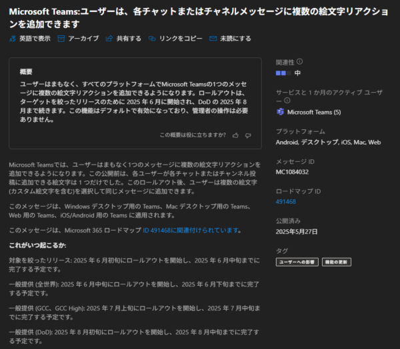Click the 一般提供 (全世界) rollout paragraph
This screenshot has height=349, width=400.
134,288
